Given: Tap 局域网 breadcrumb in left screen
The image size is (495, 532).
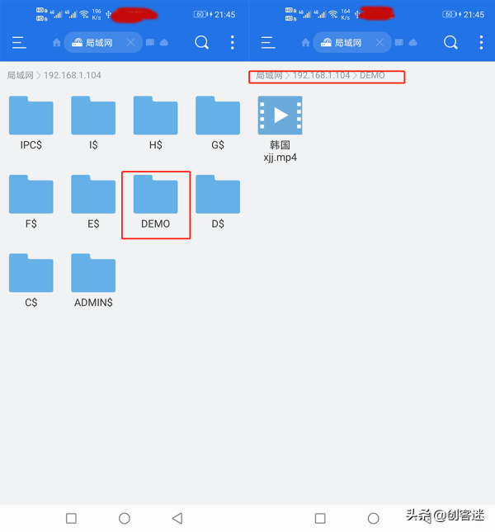Looking at the screenshot, I should point(20,75).
